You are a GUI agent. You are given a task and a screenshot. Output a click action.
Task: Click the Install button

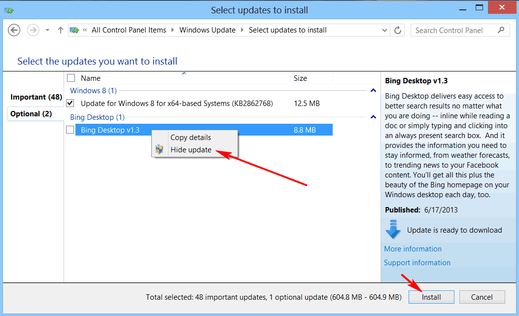(431, 297)
